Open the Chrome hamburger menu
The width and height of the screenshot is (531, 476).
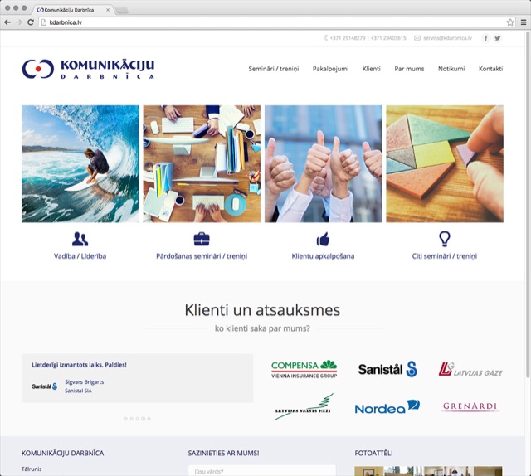point(524,22)
